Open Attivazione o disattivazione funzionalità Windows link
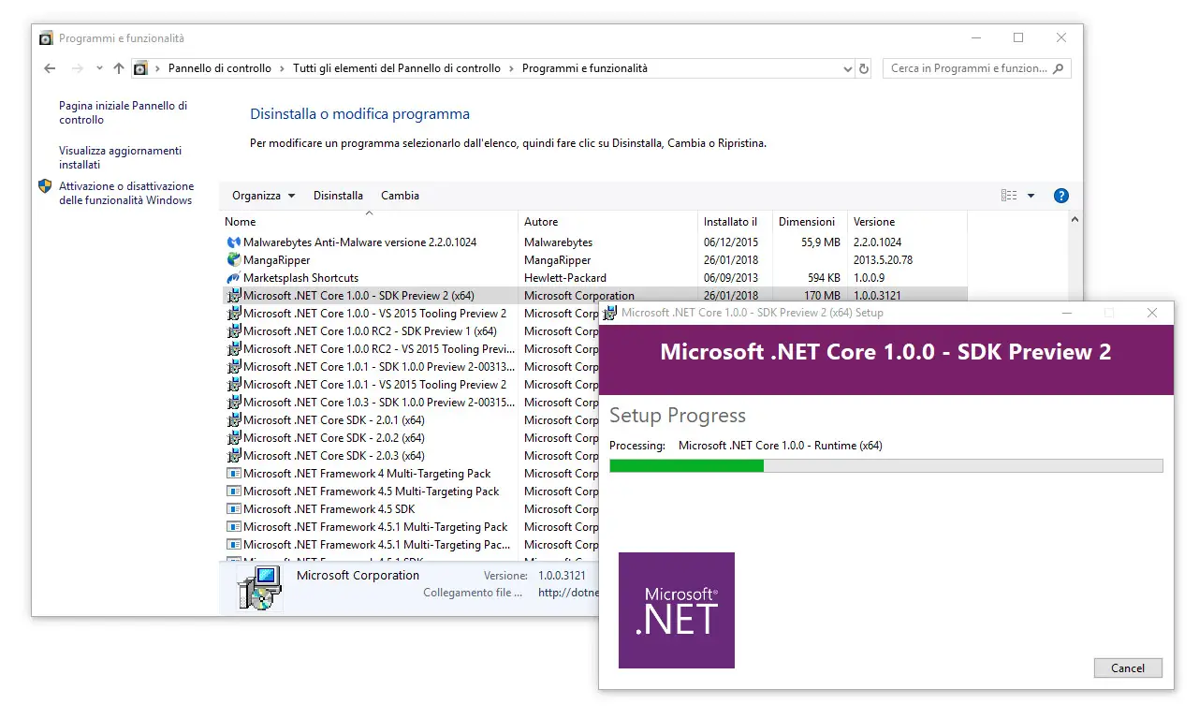1199x719 pixels. (126, 193)
